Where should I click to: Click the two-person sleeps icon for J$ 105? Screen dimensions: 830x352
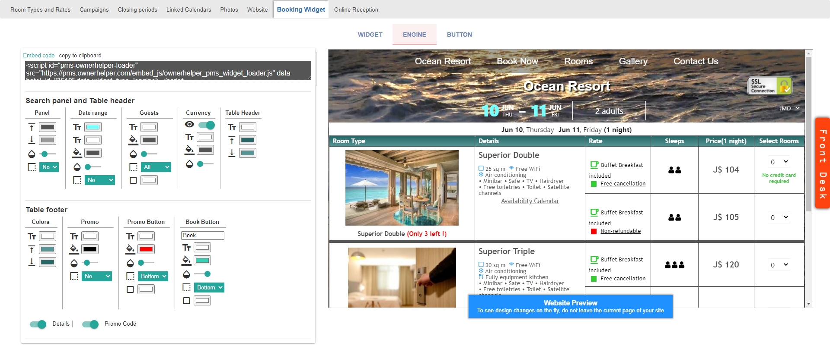674,217
